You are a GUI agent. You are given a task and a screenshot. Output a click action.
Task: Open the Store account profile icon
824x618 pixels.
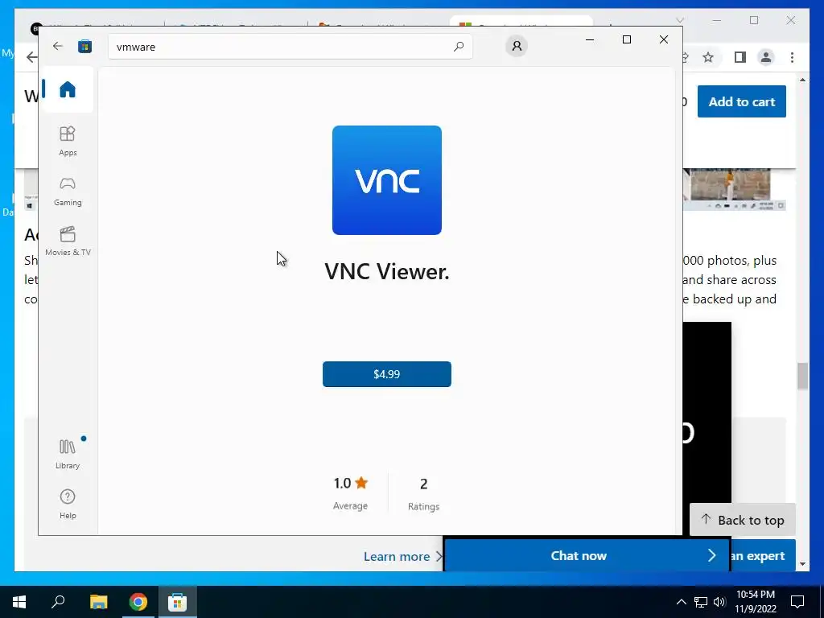pos(517,46)
